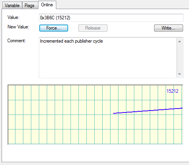The height and width of the screenshot is (165, 189).
Task: Click the 'Value:' label
Action: pyautogui.click(x=13, y=17)
